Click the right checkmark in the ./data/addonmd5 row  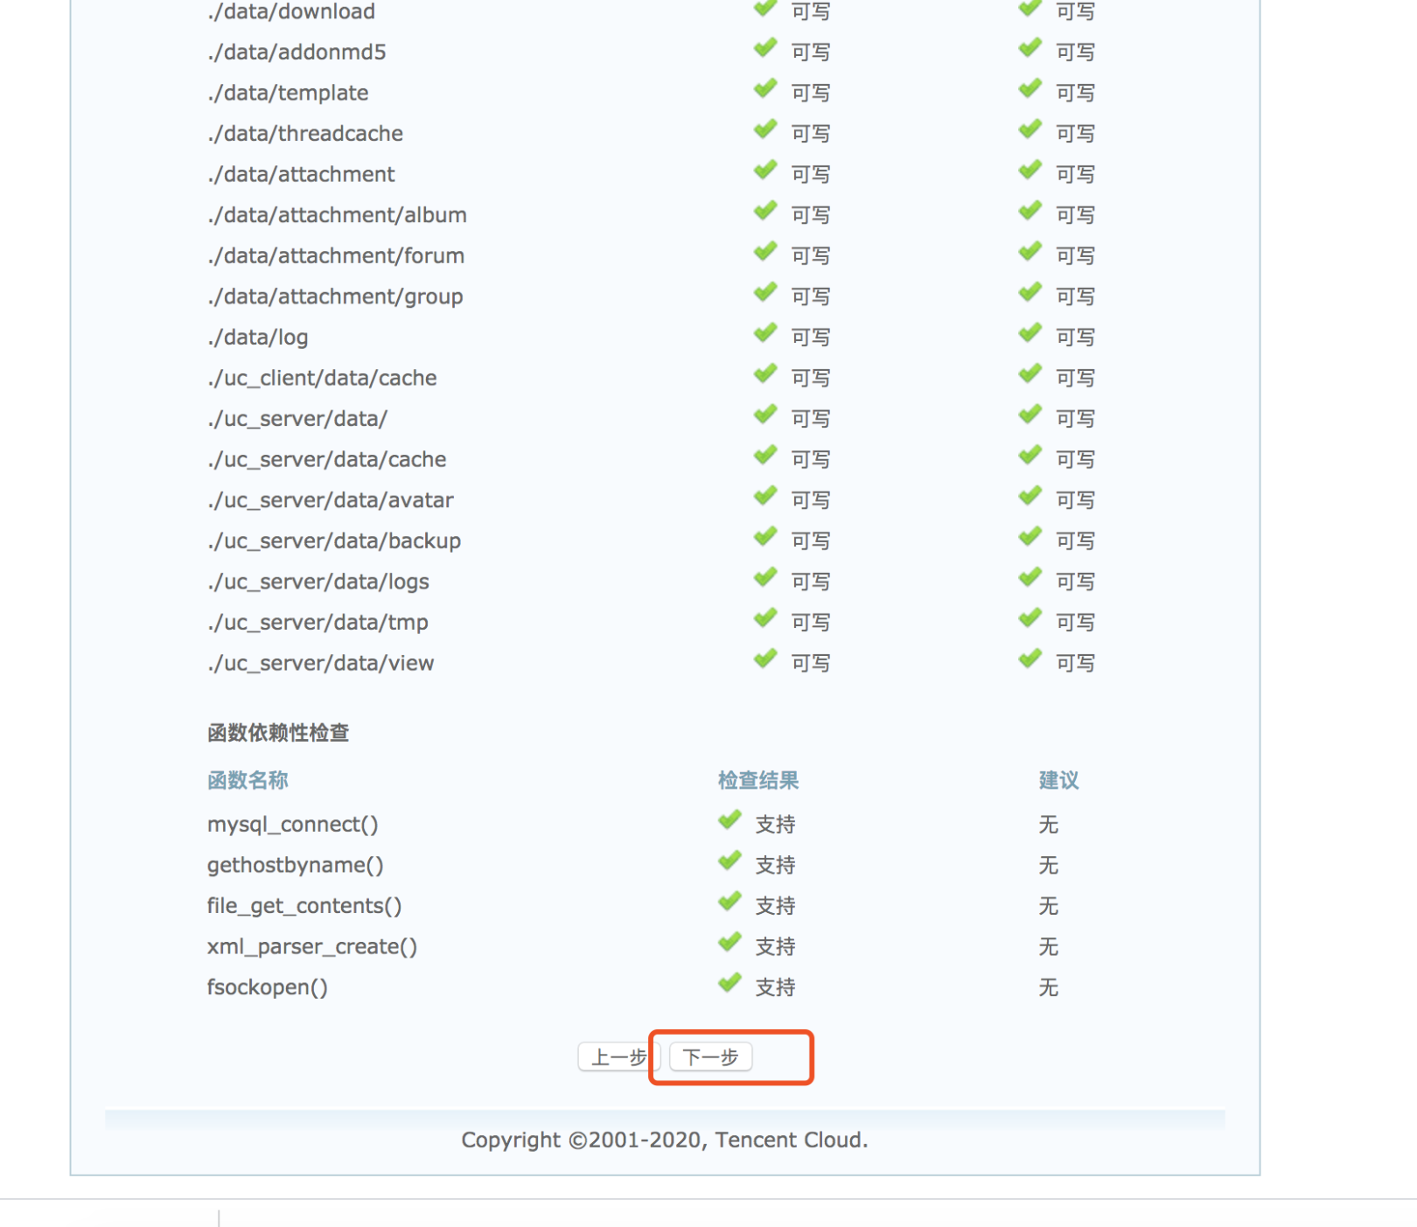[x=1030, y=49]
